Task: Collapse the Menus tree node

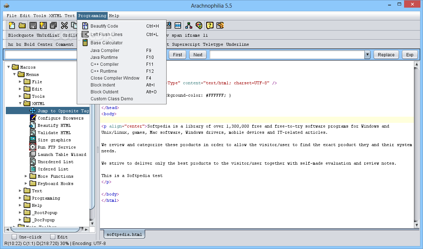Action: pyautogui.click(x=15, y=74)
